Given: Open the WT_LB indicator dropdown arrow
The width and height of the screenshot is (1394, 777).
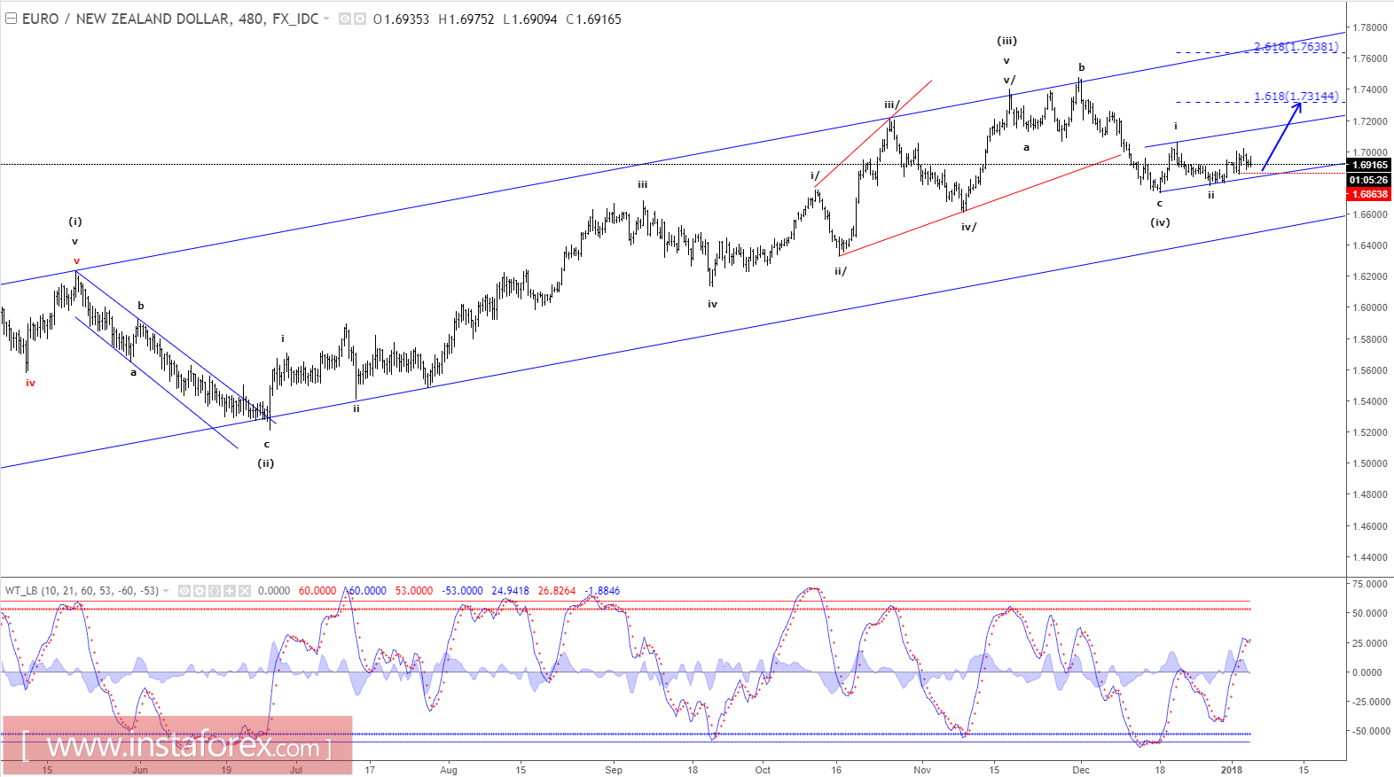Looking at the screenshot, I should point(166,591).
